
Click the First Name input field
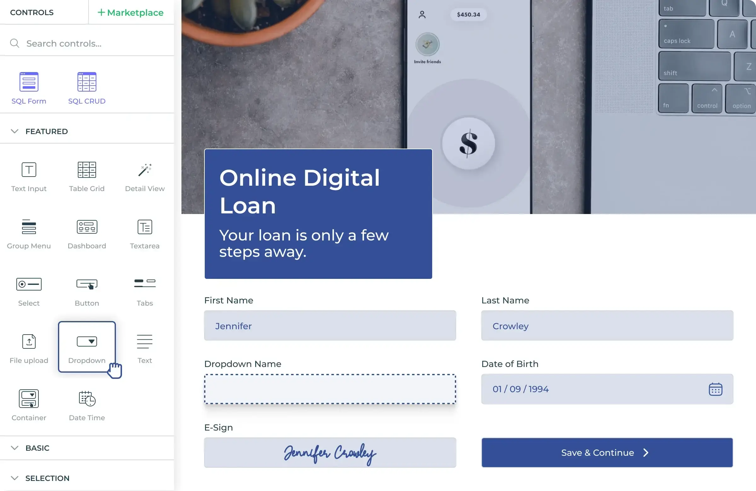click(x=330, y=325)
